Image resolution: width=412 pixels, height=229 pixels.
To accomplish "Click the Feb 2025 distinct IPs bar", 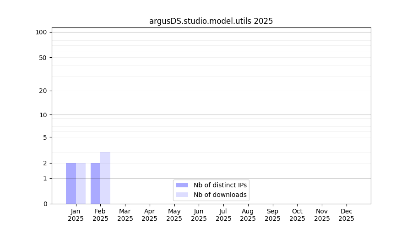I will (x=95, y=183).
